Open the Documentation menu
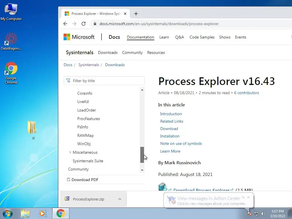 pyautogui.click(x=140, y=37)
